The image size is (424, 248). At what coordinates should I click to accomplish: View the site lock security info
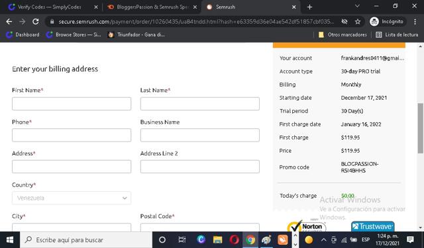tap(52, 22)
